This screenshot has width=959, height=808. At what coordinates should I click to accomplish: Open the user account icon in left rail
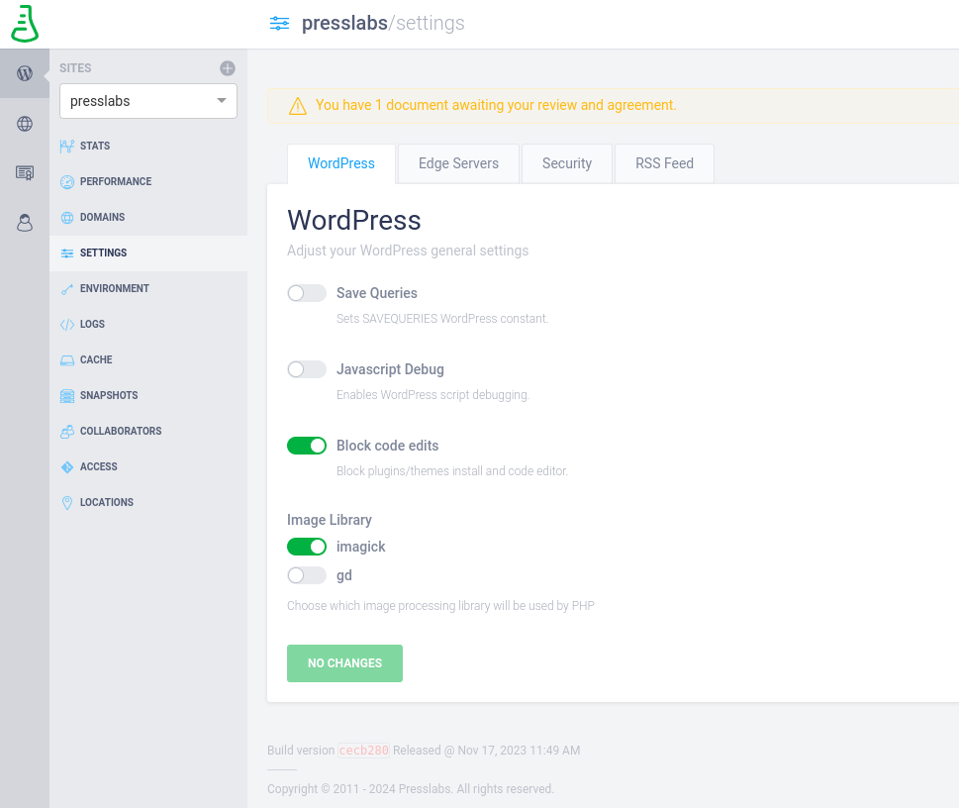pos(25,223)
